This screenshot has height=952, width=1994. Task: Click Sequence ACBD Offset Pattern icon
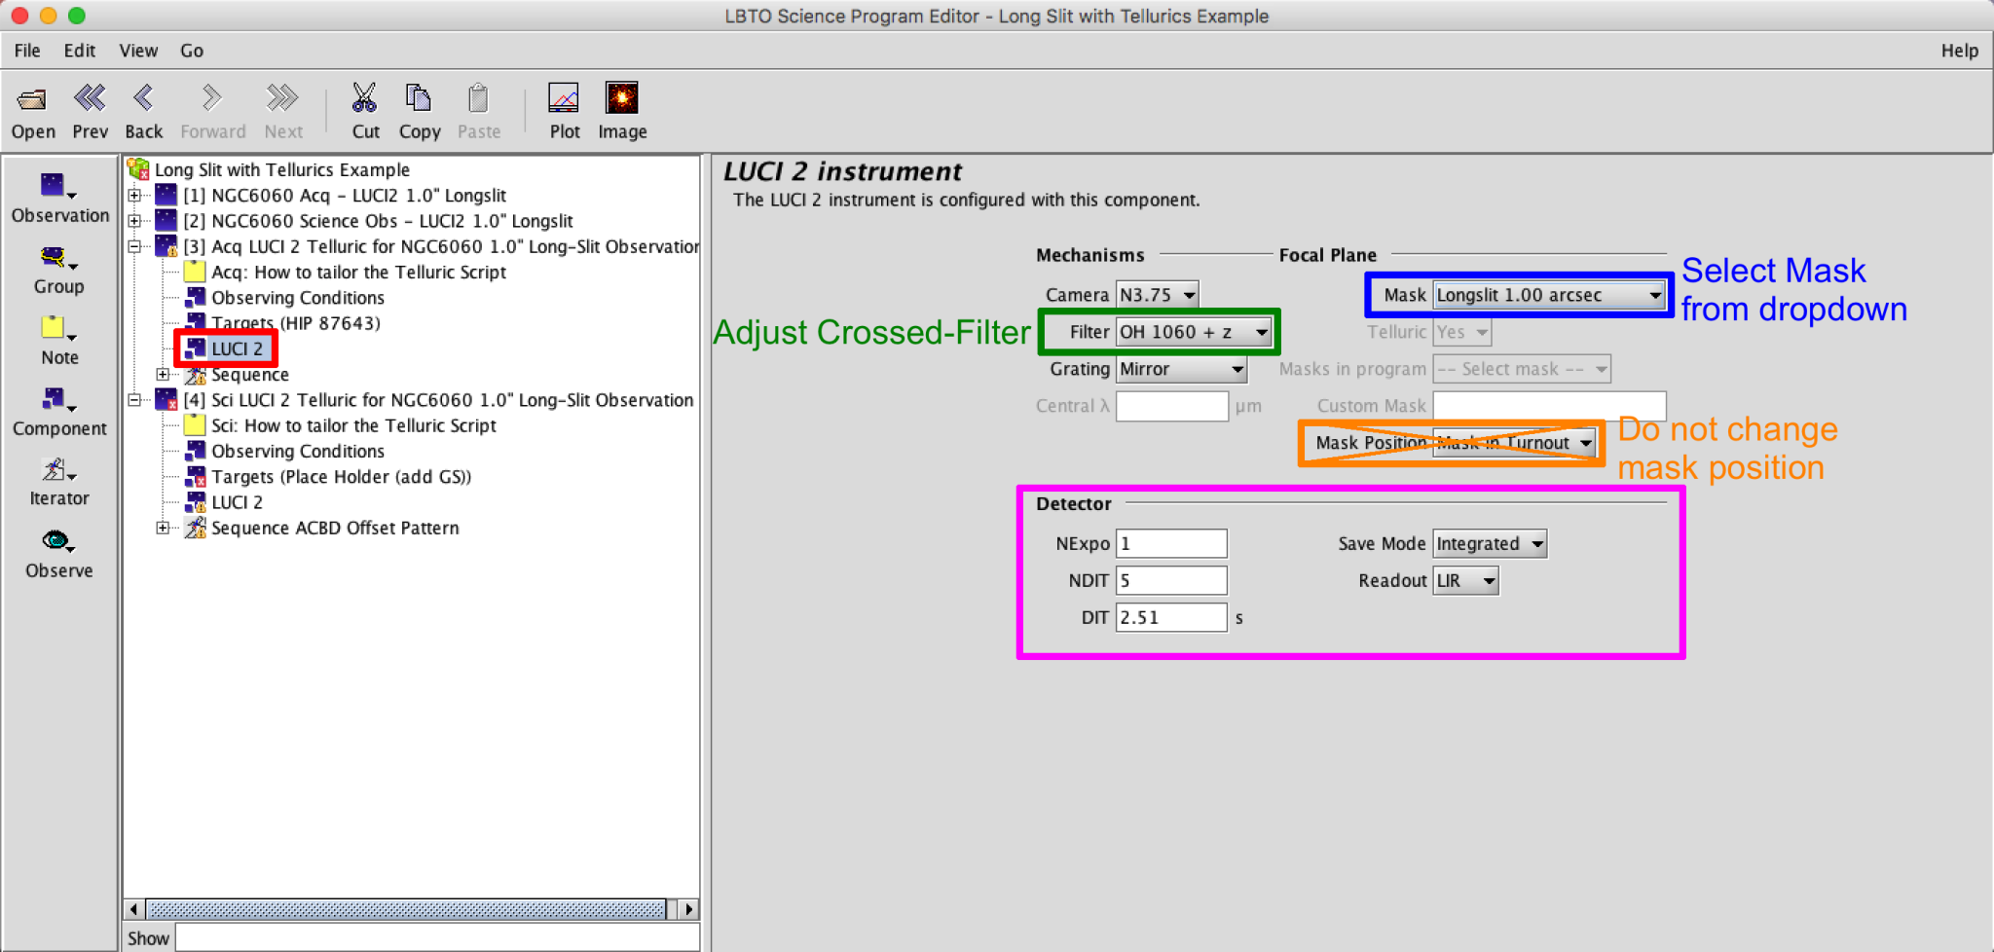coord(196,528)
